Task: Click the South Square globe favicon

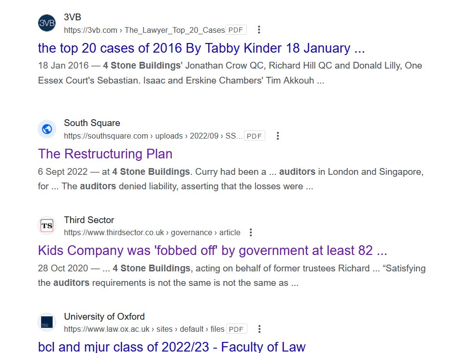Action: tap(46, 129)
